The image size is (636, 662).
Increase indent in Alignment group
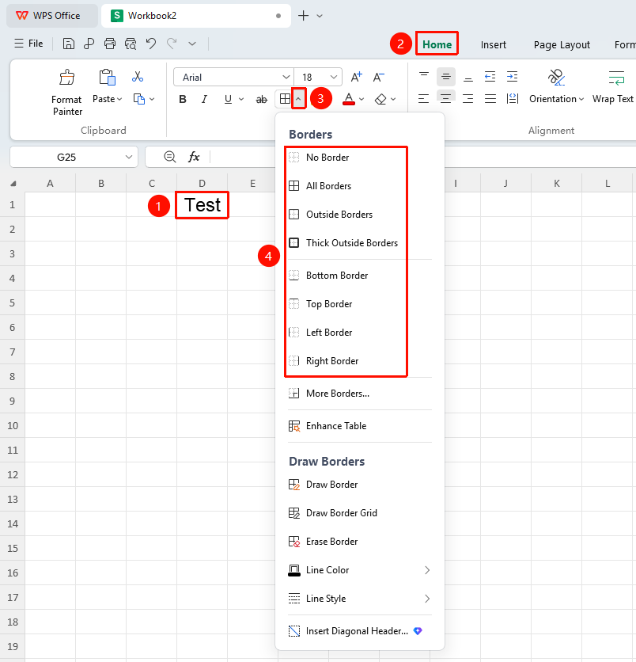[512, 77]
